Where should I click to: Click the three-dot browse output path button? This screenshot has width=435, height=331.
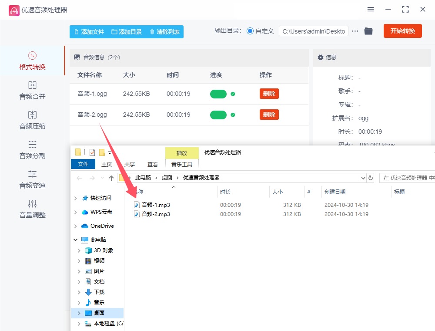coord(355,31)
